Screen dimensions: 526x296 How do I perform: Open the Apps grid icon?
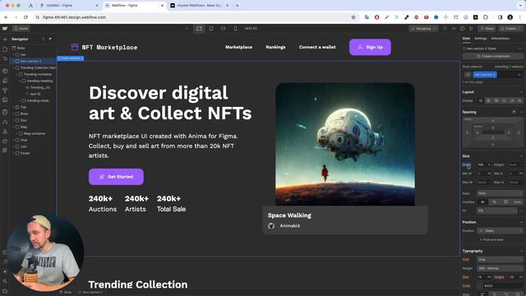(5, 150)
